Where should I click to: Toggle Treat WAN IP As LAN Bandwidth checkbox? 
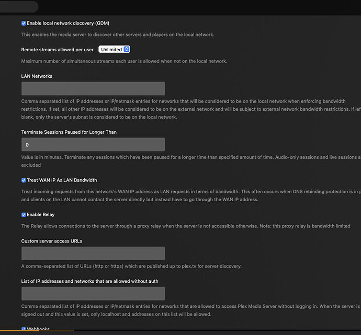tap(24, 180)
